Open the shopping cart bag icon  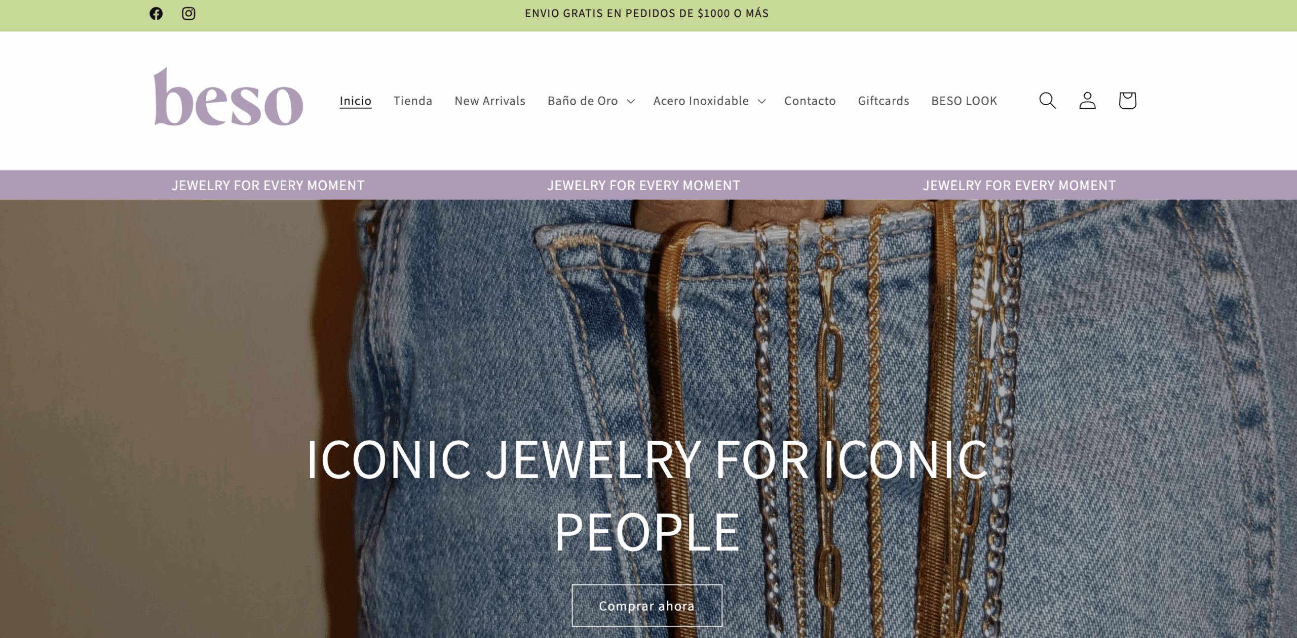click(1127, 101)
